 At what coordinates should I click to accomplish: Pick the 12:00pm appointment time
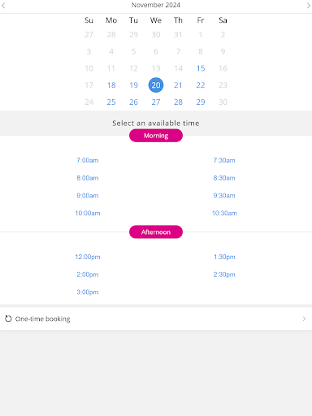[x=88, y=257]
